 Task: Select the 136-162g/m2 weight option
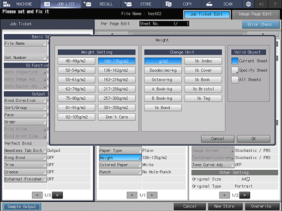point(117,70)
